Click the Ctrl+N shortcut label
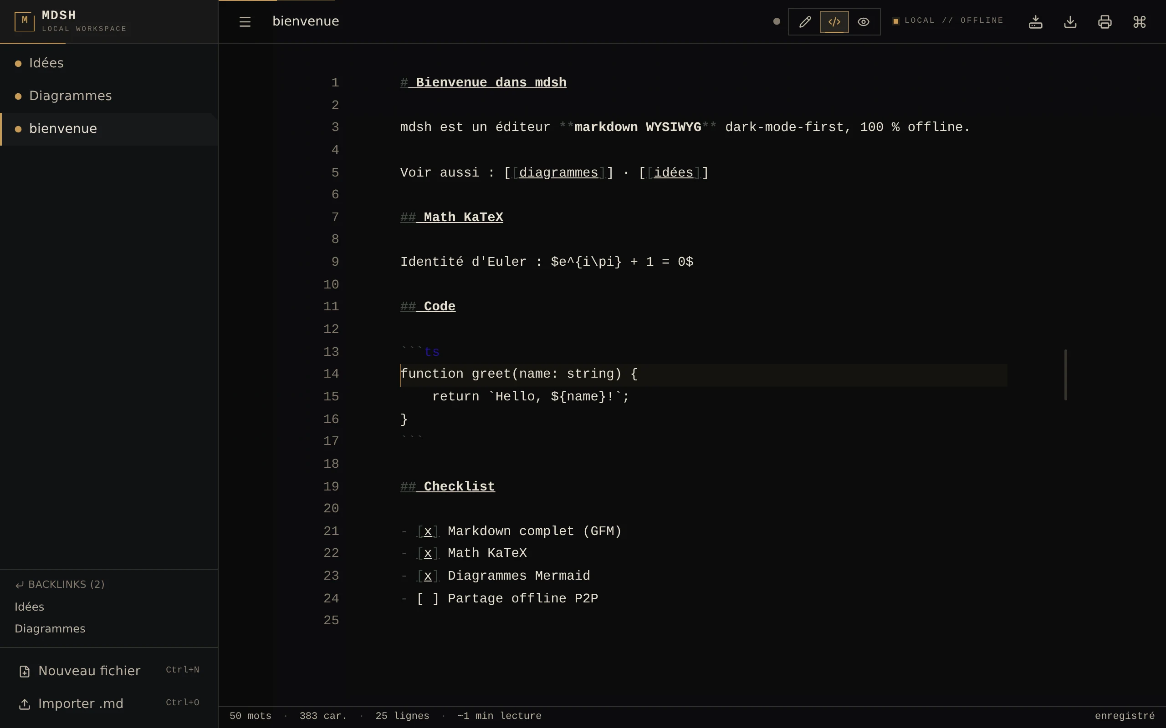The width and height of the screenshot is (1166, 728). (183, 670)
